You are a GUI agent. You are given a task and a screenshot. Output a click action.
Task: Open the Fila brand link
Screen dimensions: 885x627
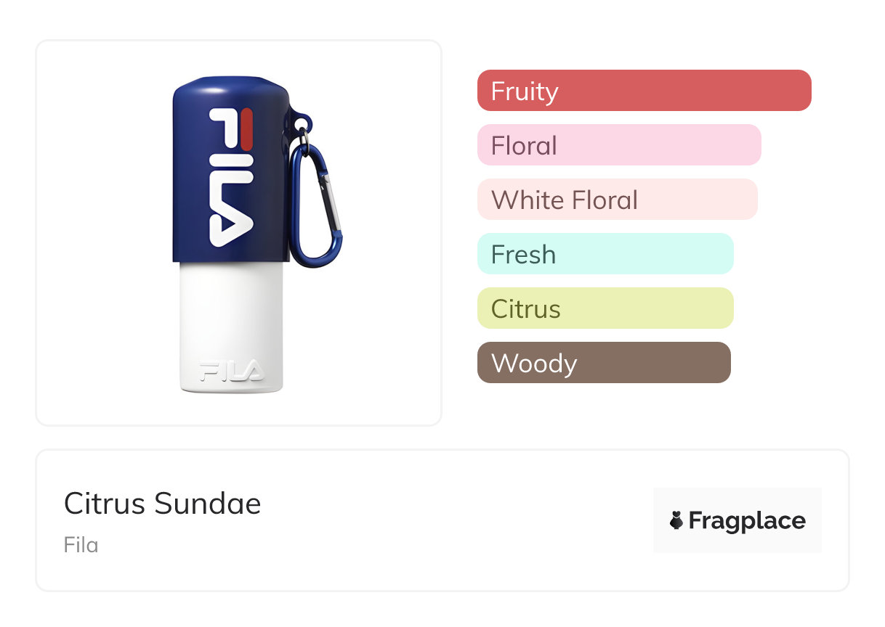[x=81, y=545]
